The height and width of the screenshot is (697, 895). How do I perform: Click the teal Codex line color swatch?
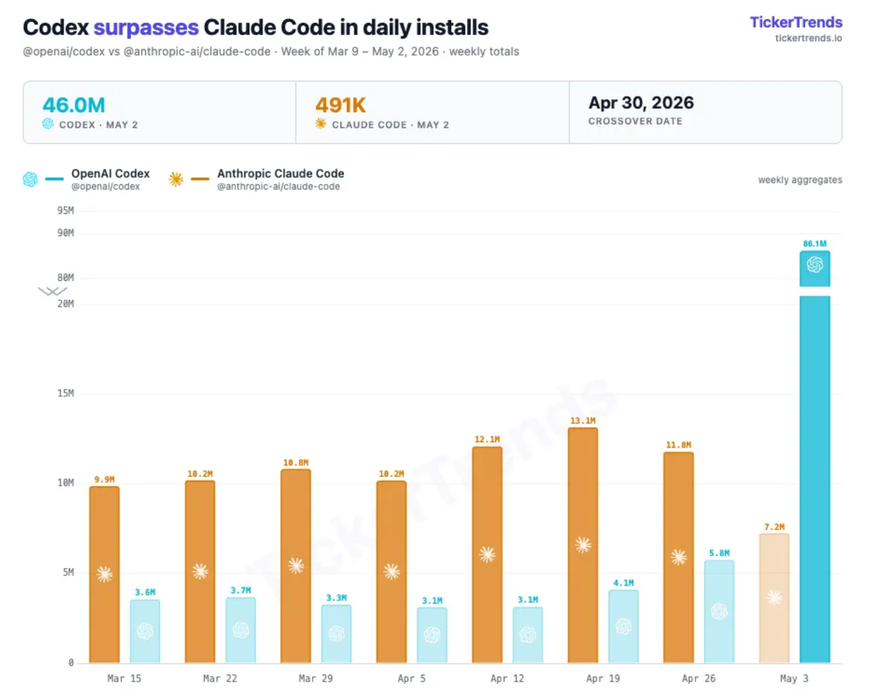point(54,179)
